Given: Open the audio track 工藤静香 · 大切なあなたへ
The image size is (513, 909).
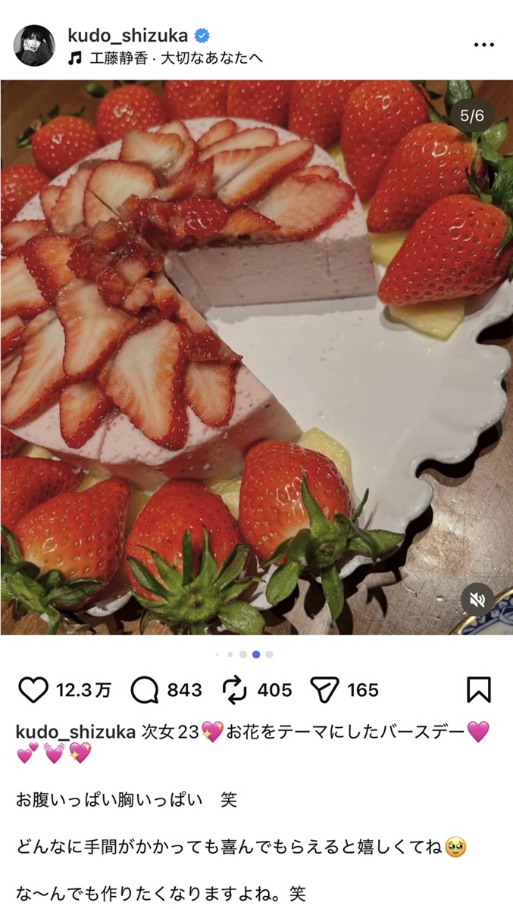Looking at the screenshot, I should click(176, 58).
